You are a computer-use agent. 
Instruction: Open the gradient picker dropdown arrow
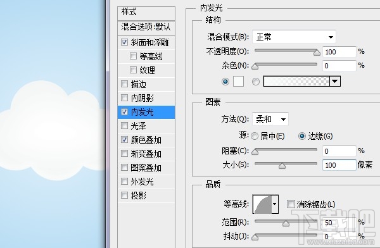[335, 81]
